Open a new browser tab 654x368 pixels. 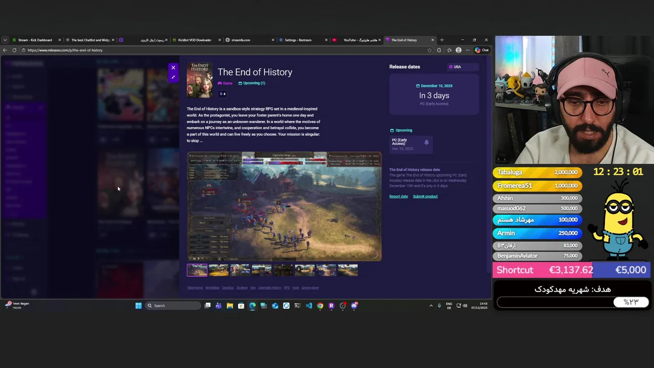442,40
